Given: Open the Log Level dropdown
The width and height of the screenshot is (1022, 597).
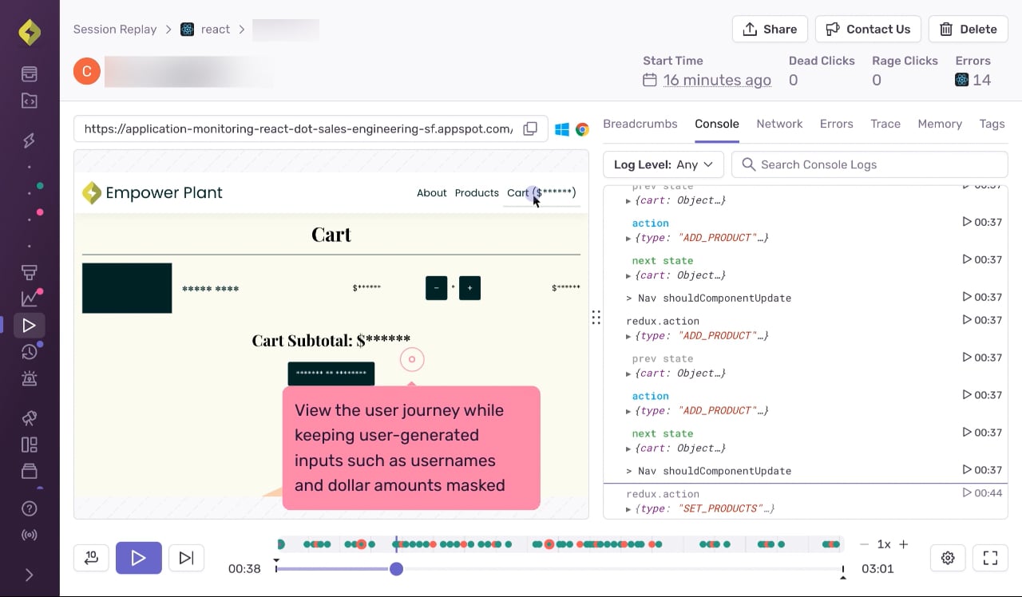Looking at the screenshot, I should (x=664, y=164).
